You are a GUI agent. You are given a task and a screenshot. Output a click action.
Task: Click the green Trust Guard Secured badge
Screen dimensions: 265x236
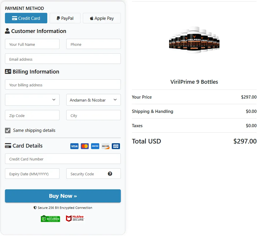[x=50, y=218]
